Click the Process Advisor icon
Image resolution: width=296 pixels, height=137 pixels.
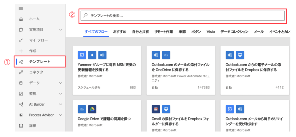[x=21, y=115]
